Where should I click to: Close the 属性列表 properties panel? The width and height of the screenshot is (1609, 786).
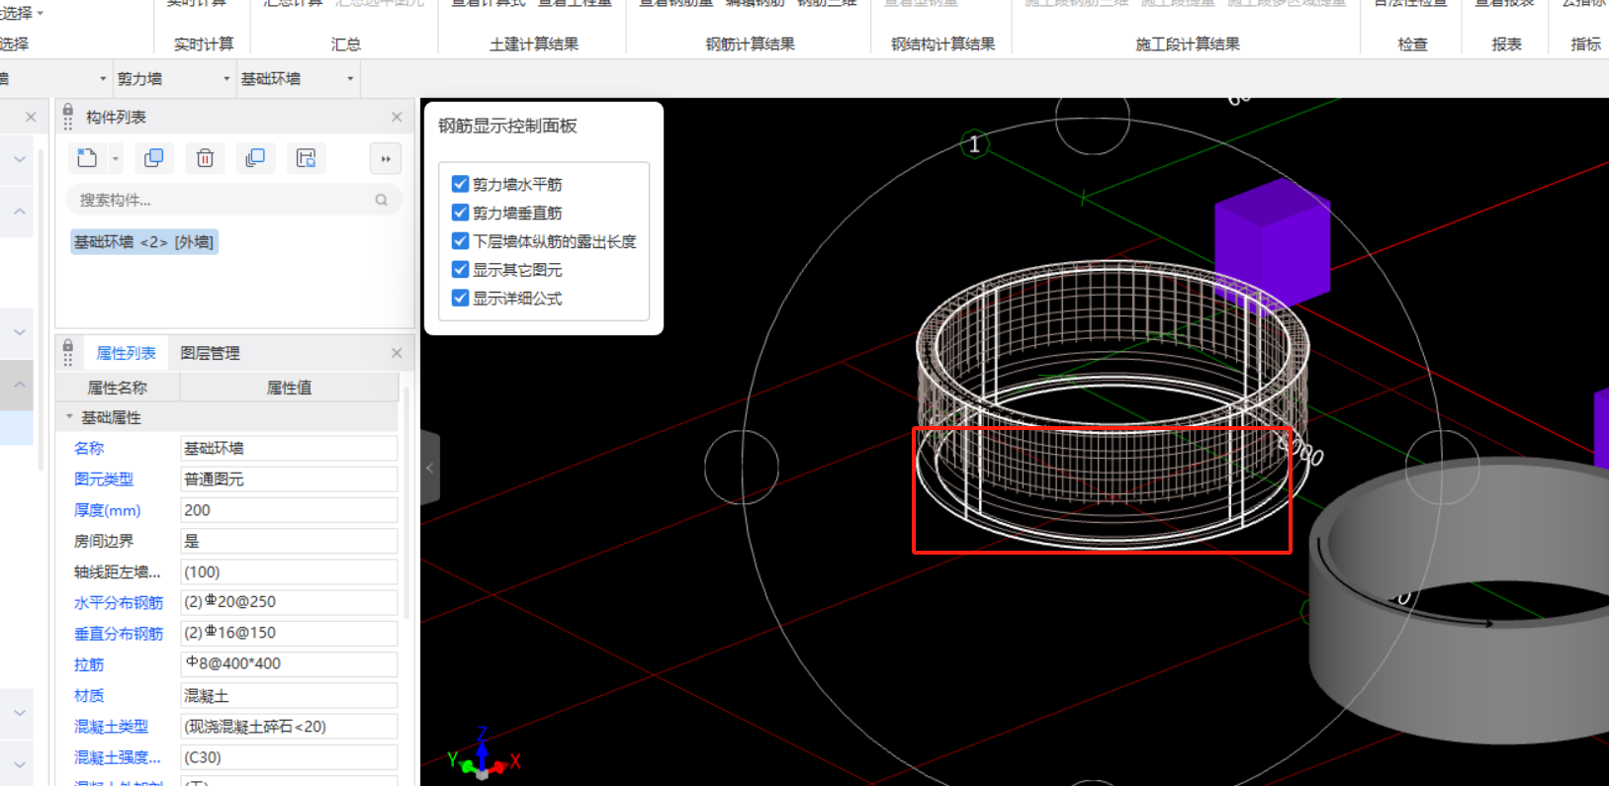click(x=397, y=353)
